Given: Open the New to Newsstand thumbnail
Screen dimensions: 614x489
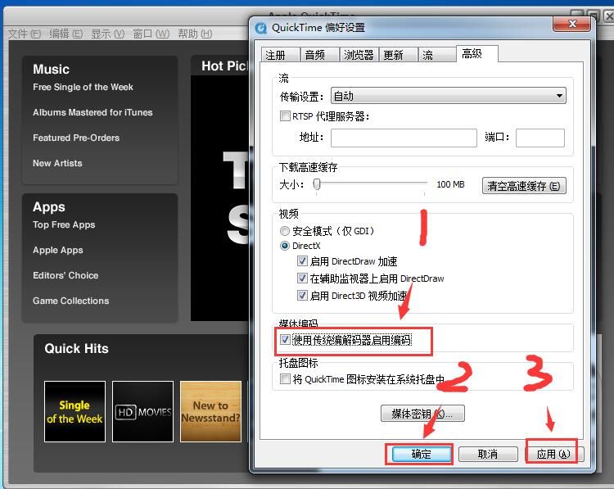Looking at the screenshot, I should tap(210, 411).
